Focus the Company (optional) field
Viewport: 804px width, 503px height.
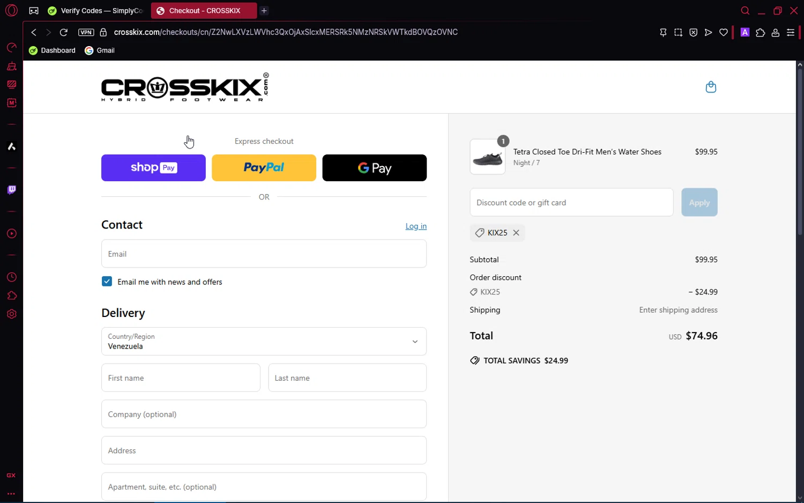pos(264,414)
